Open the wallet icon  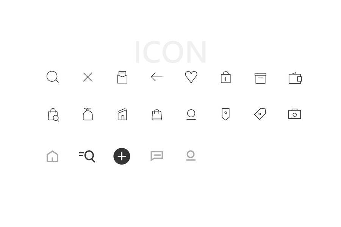point(295,78)
